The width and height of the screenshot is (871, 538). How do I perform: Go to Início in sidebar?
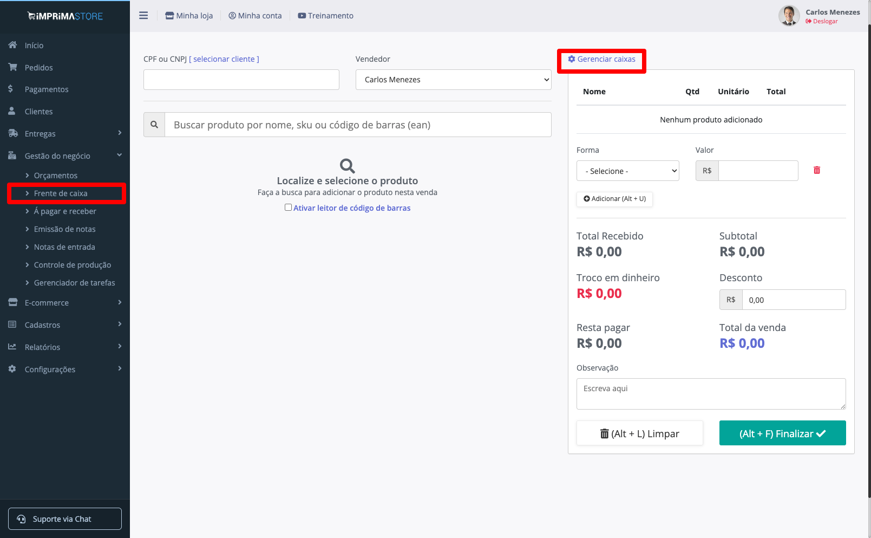click(34, 46)
